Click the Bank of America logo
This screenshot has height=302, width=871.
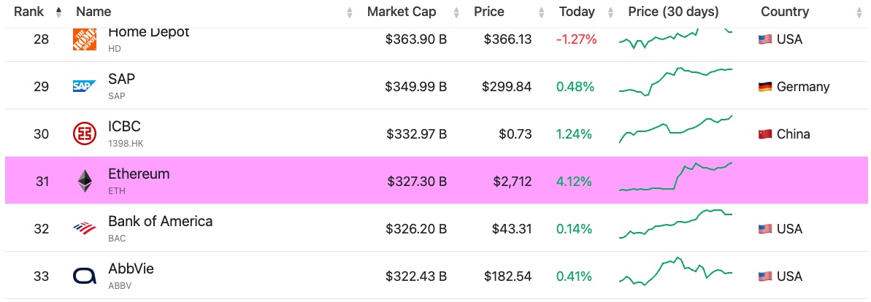pos(85,228)
